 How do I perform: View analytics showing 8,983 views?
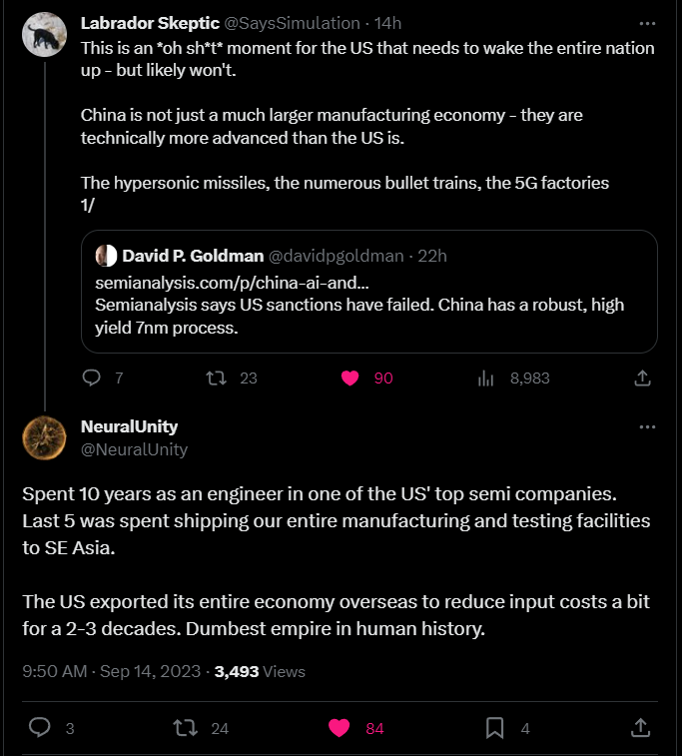pos(514,378)
